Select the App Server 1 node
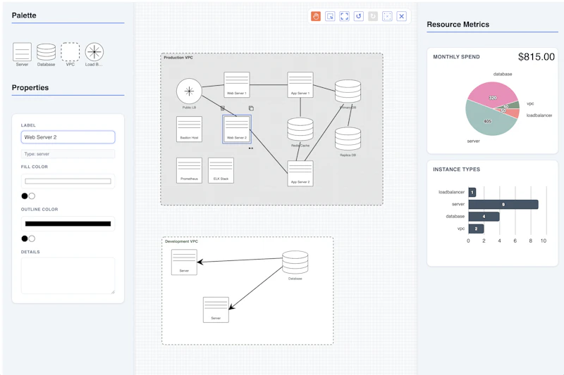This screenshot has width=564, height=375. click(300, 84)
